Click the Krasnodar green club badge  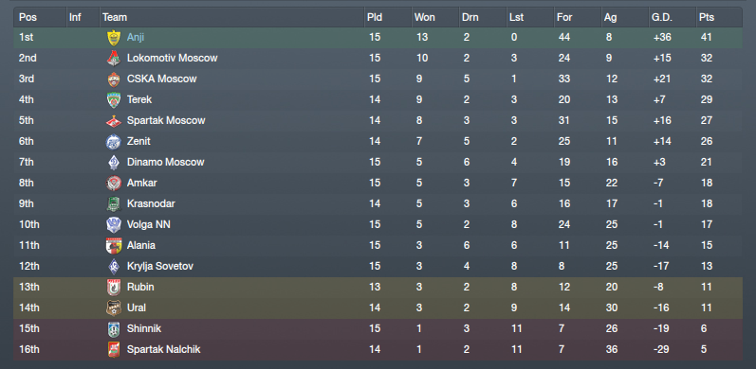tap(114, 204)
